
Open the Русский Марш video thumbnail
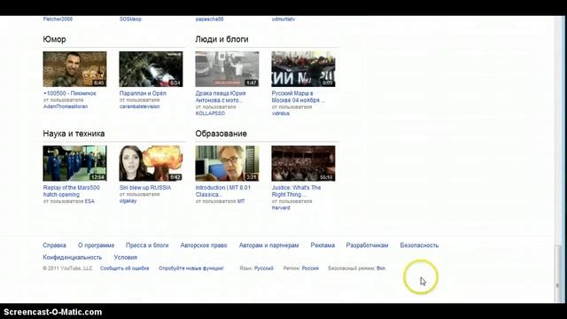303,69
